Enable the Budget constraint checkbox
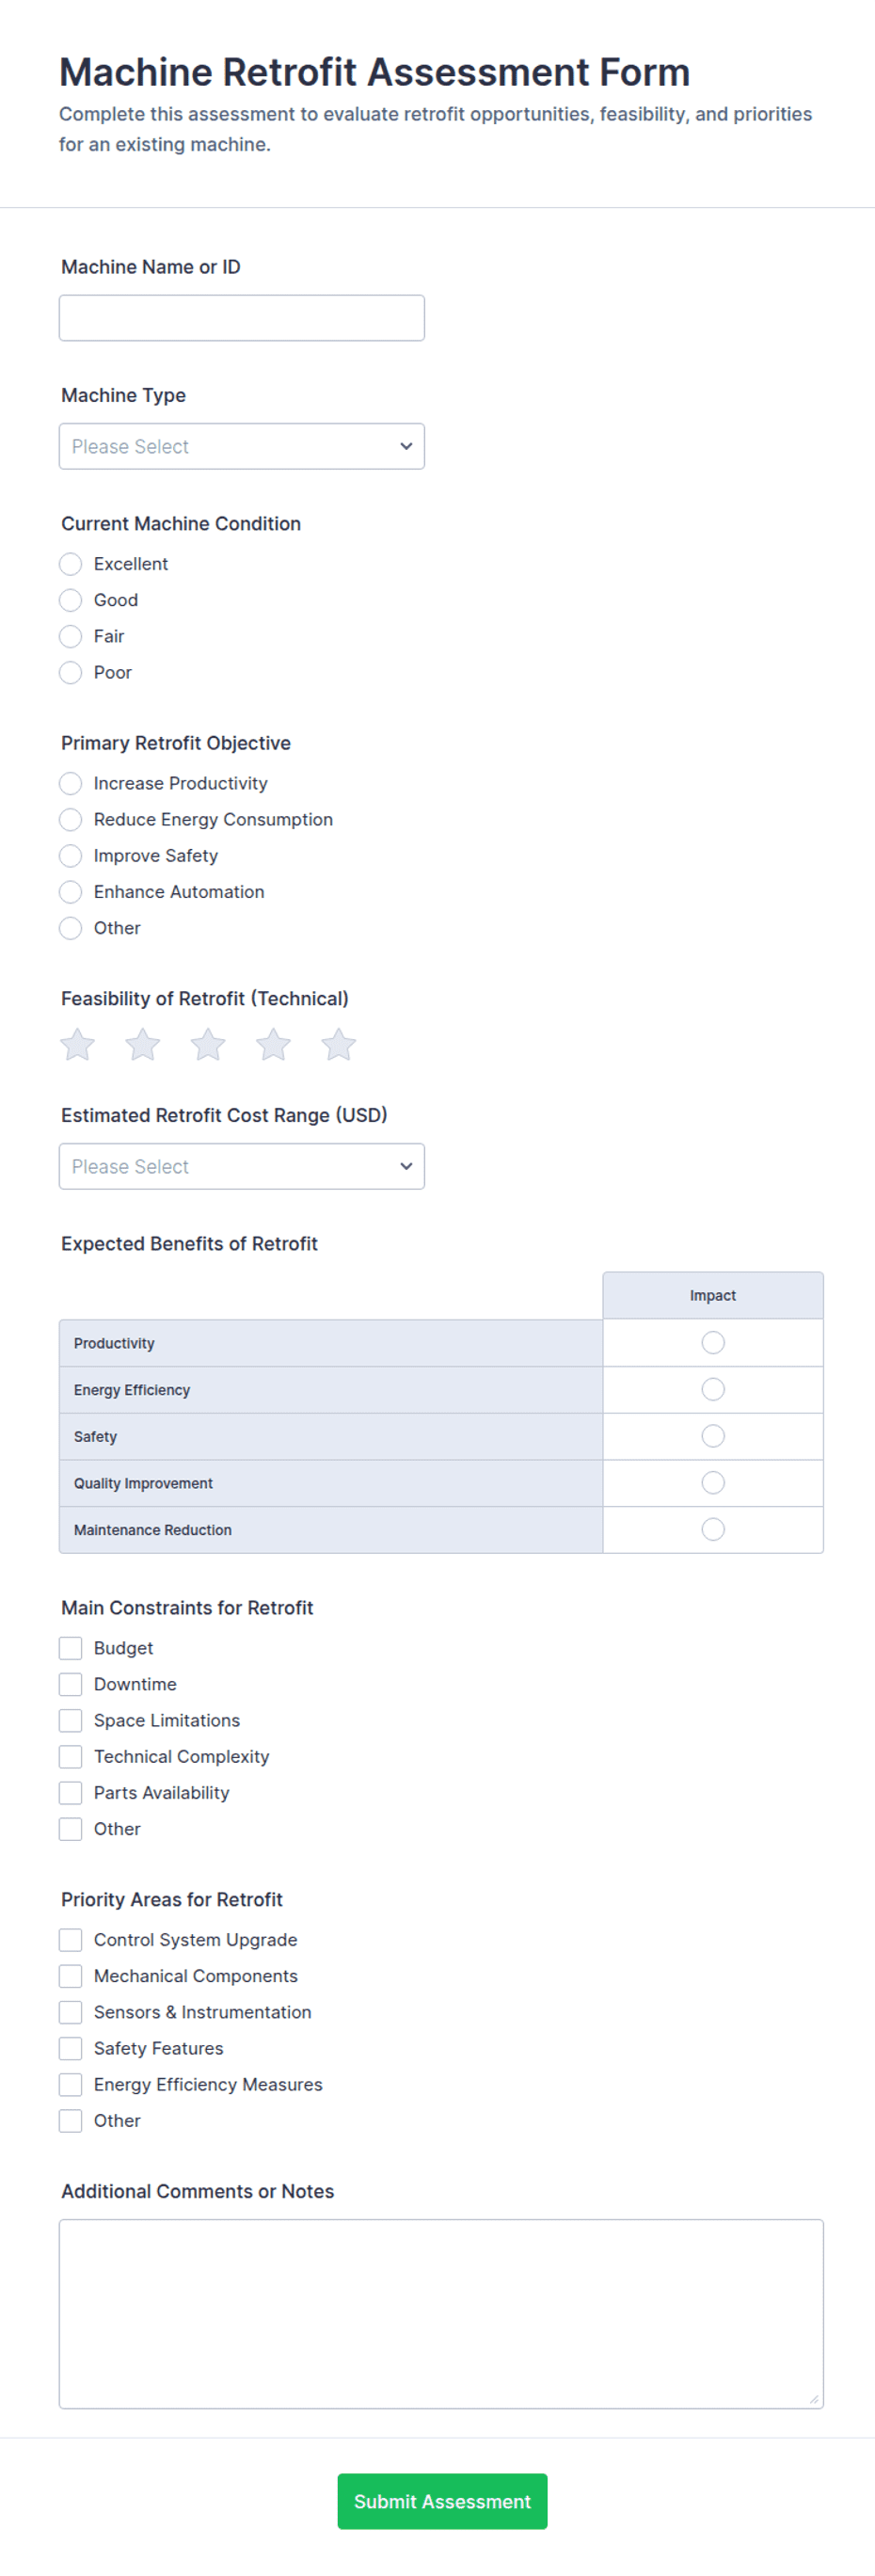The width and height of the screenshot is (875, 2576). tap(70, 1648)
